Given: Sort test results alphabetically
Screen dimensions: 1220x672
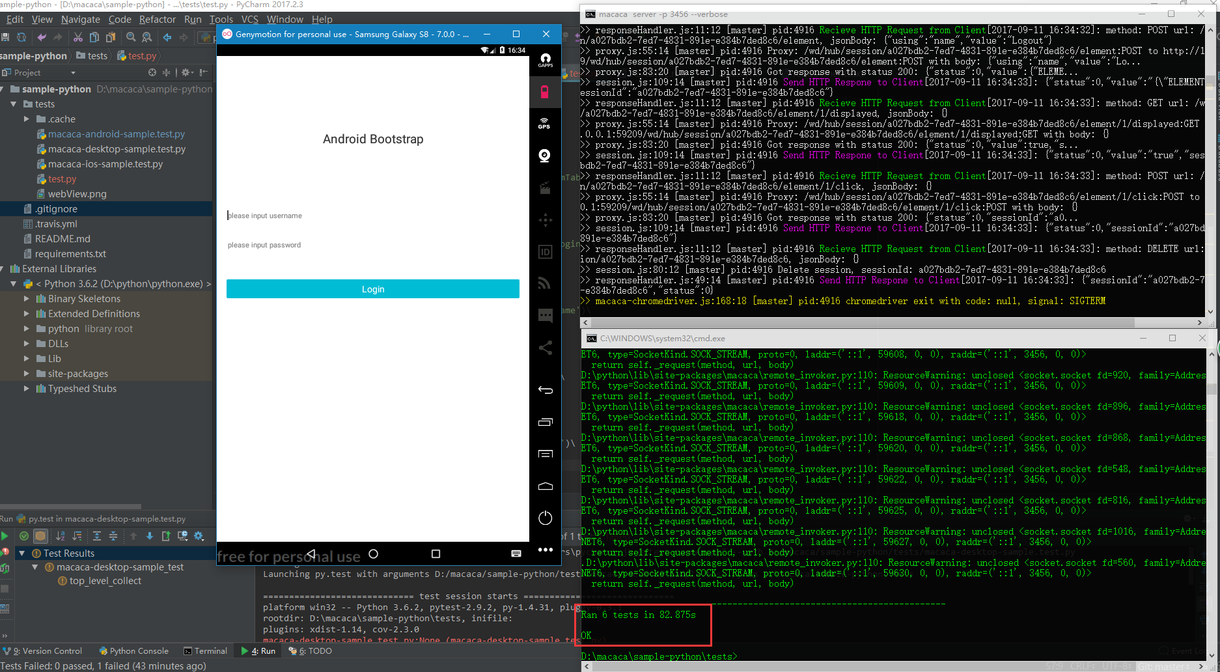Looking at the screenshot, I should 61,536.
